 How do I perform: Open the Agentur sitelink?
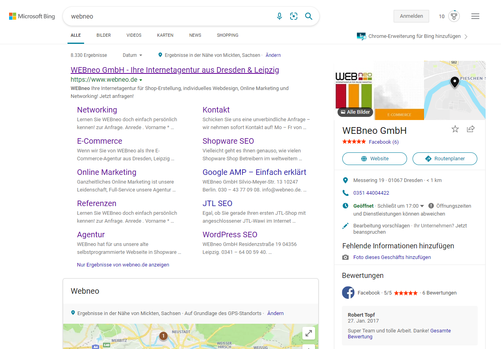[91, 235]
